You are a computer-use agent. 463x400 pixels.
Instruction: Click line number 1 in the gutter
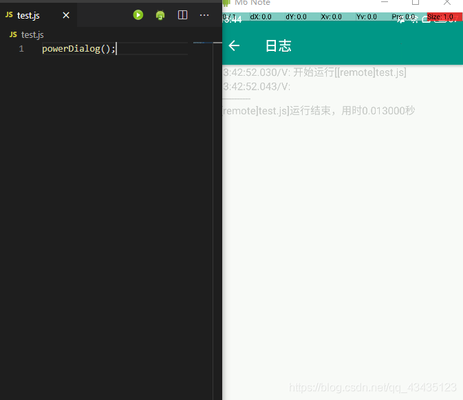tap(21, 49)
